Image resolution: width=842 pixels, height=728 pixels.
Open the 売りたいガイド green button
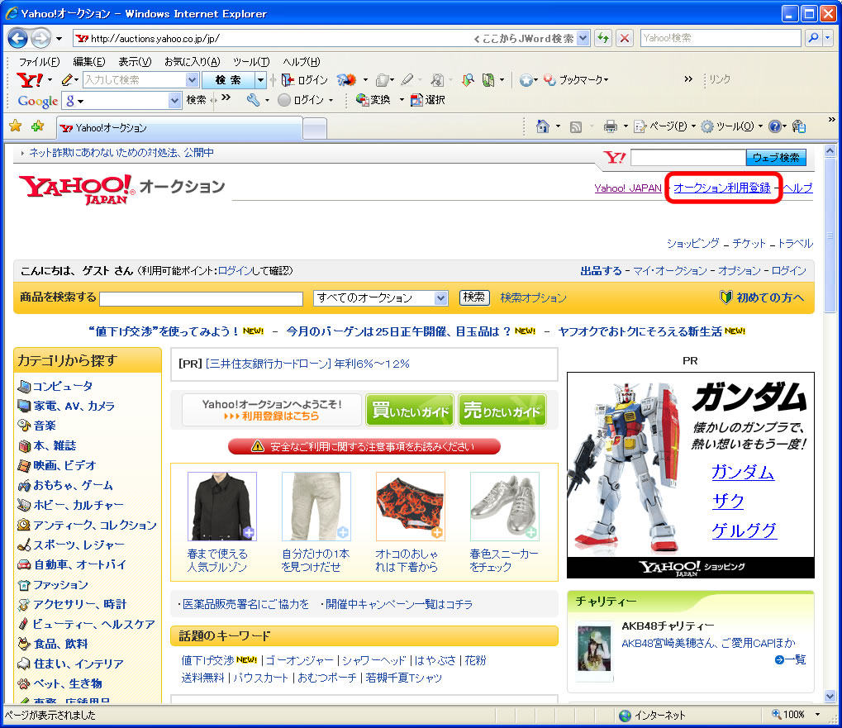(x=502, y=410)
